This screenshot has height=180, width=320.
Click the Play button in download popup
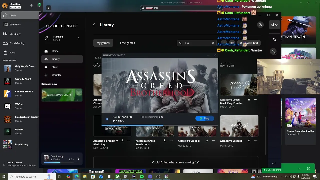click(x=205, y=118)
